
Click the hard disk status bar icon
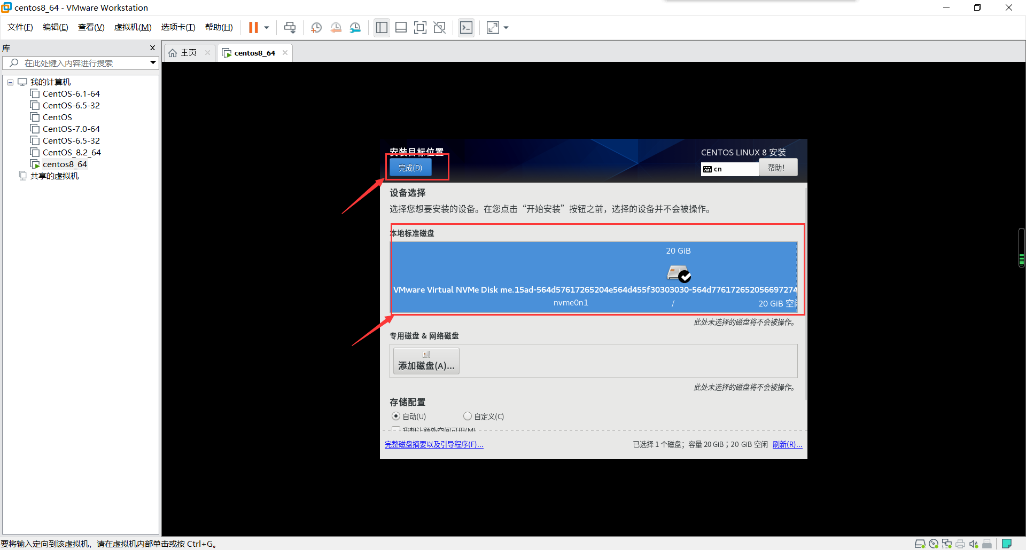click(x=920, y=544)
